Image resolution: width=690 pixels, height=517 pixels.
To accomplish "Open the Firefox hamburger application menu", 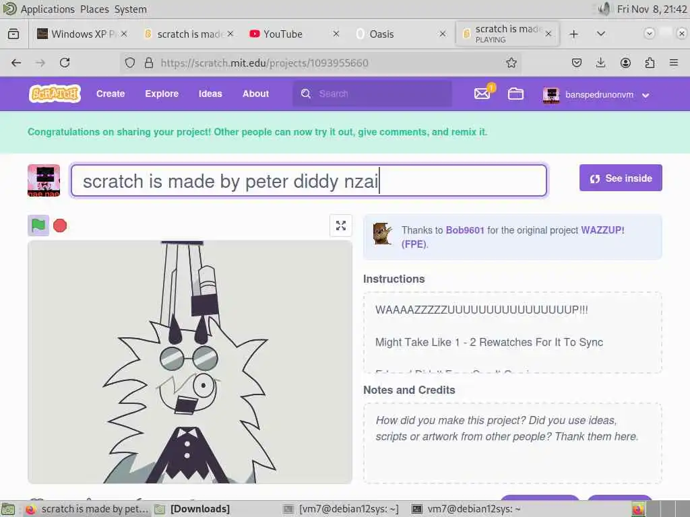I will click(674, 63).
